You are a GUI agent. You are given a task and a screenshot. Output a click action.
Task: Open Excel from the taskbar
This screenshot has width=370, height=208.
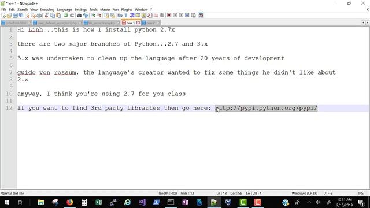[x=99, y=202]
